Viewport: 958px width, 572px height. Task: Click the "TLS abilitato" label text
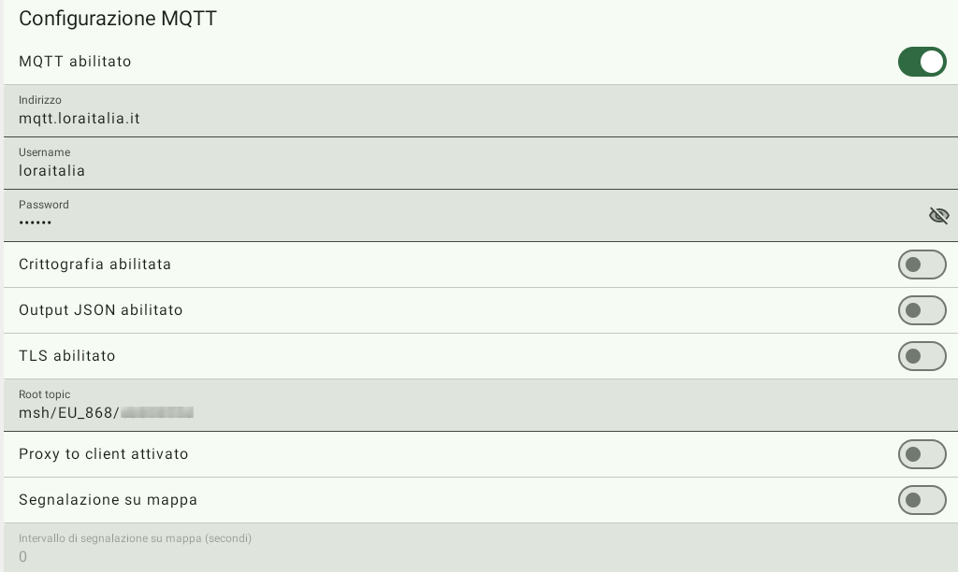(x=67, y=356)
